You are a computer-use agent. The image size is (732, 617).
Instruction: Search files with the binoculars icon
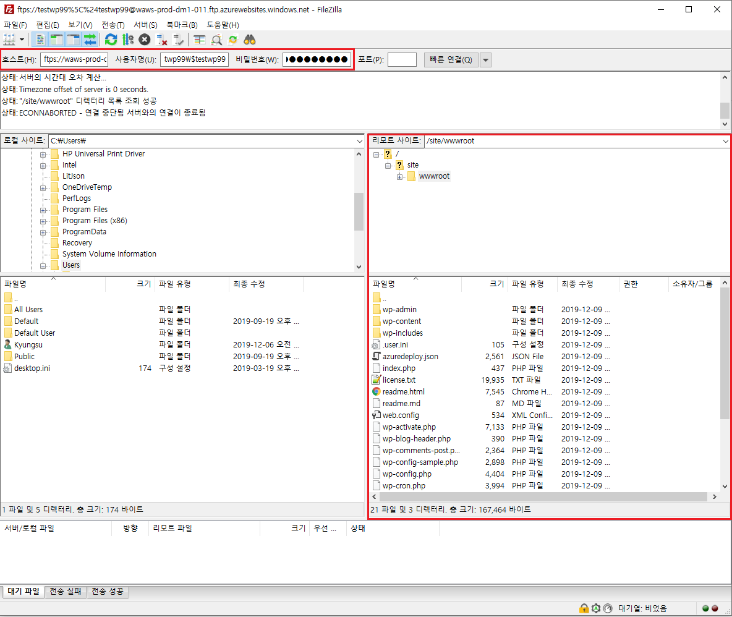point(250,40)
